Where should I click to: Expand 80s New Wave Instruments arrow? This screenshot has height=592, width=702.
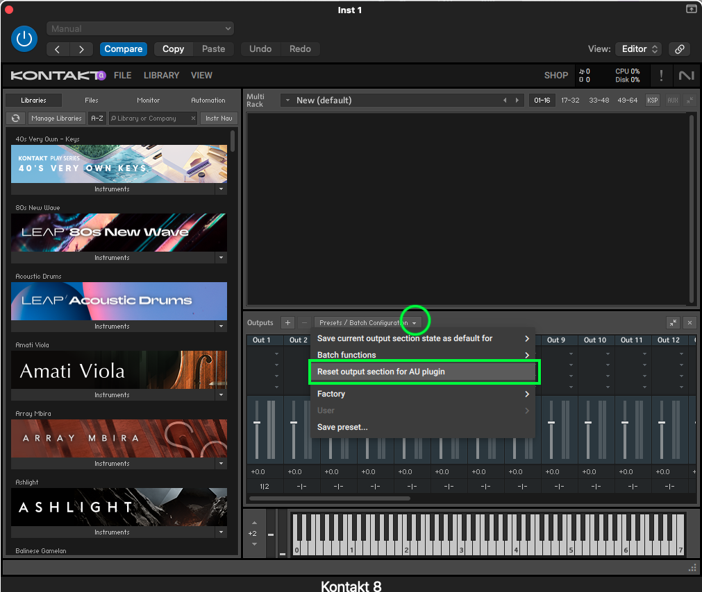[222, 258]
